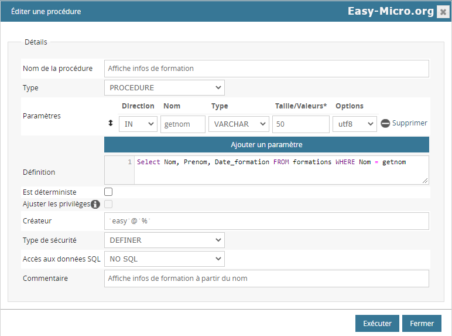Focus the getnom parameter name field

point(183,124)
